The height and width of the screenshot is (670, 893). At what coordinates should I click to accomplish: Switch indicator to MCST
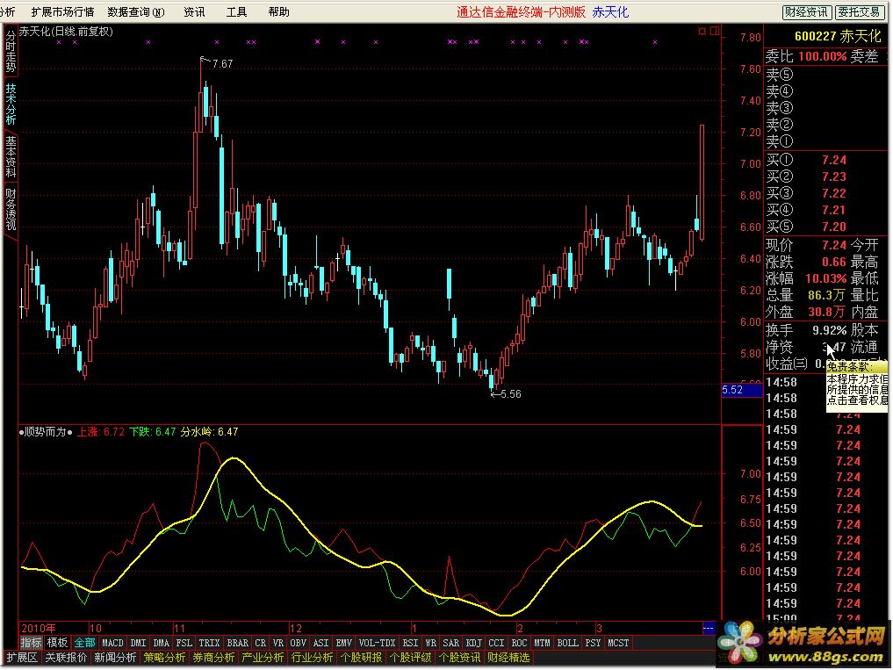click(x=618, y=643)
